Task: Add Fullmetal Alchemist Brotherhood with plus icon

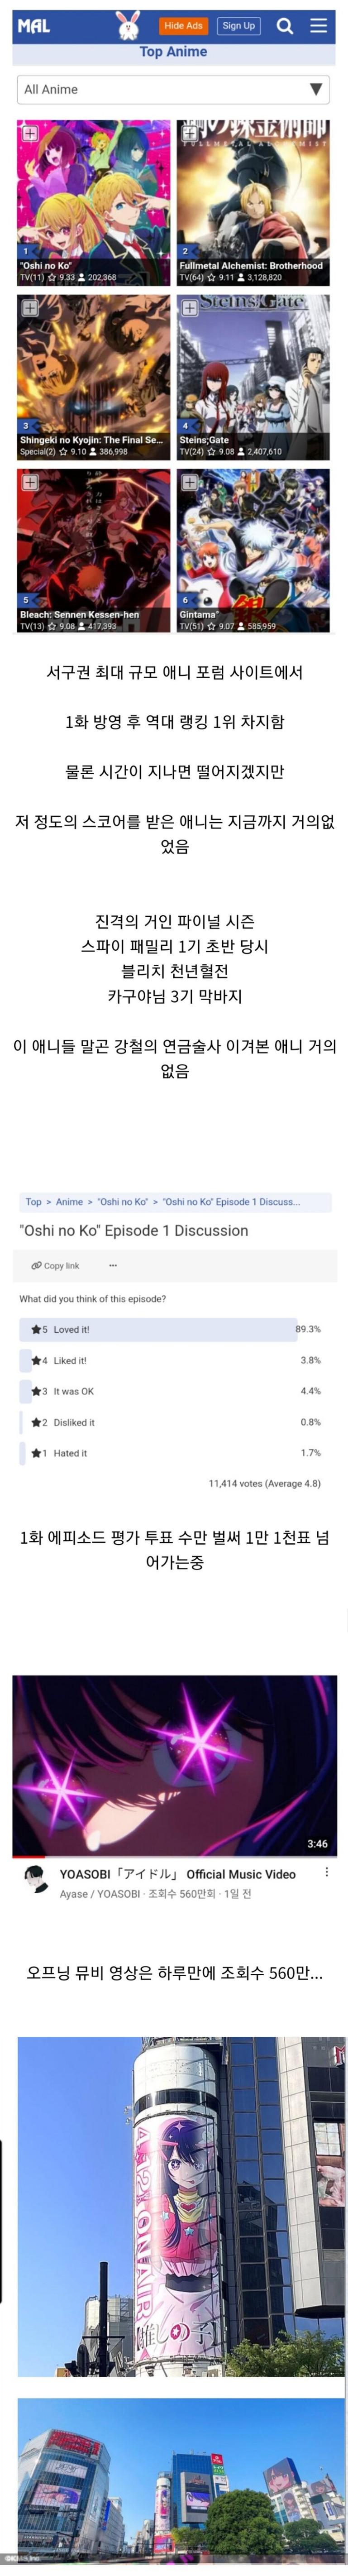Action: tap(189, 134)
